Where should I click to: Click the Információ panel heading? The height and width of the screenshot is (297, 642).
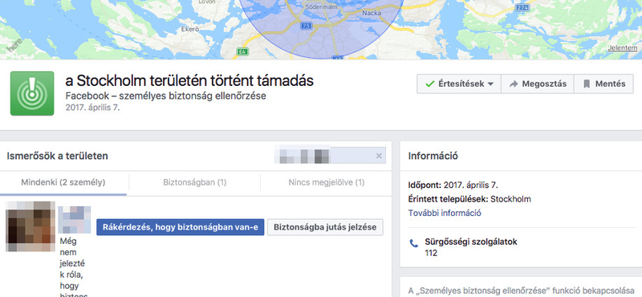[433, 156]
